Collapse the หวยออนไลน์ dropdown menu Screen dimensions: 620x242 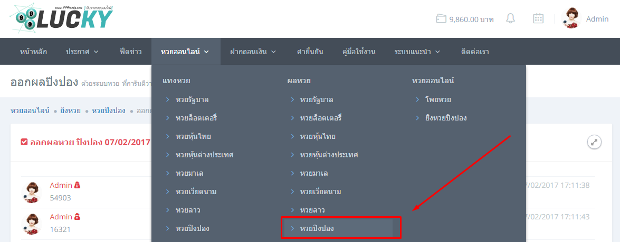click(x=185, y=52)
